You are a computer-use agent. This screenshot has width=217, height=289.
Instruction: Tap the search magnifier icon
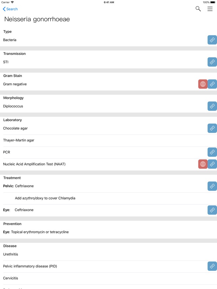click(197, 9)
